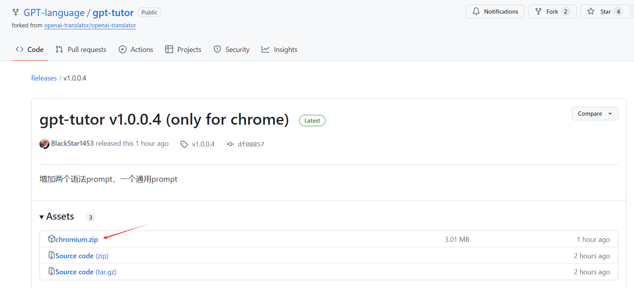Screen dimensions: 634x288
Task: Click the package icon beside chromium.zip
Action: (x=52, y=239)
